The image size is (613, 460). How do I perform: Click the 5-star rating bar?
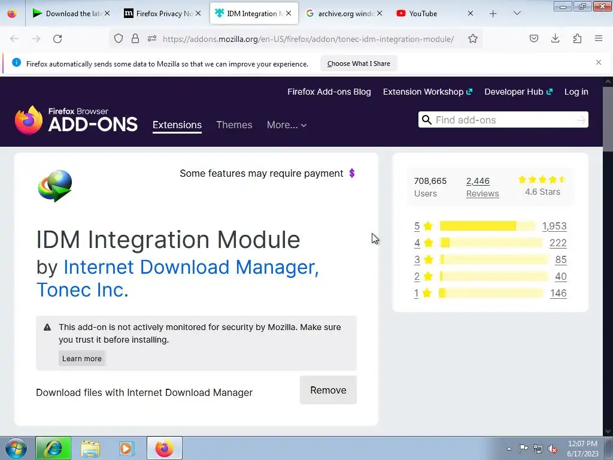click(487, 226)
